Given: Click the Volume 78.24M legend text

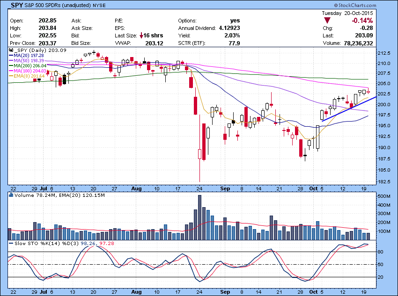Looking at the screenshot, I should coord(36,195).
